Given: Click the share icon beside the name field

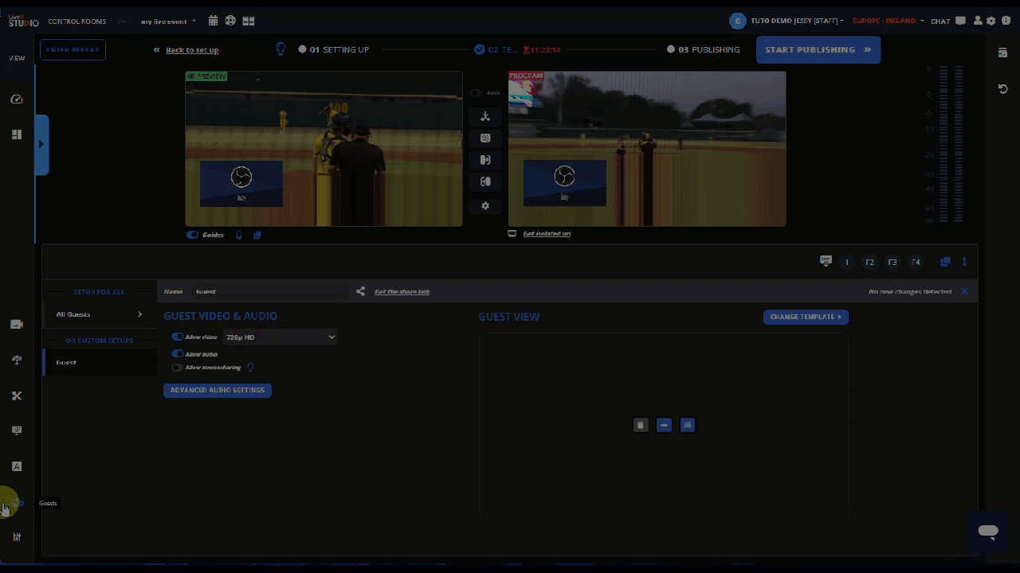Looking at the screenshot, I should click(x=361, y=291).
